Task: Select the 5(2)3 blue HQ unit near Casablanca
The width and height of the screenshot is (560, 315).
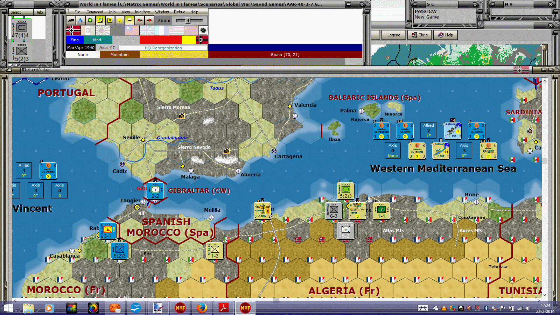Action: pyautogui.click(x=120, y=251)
